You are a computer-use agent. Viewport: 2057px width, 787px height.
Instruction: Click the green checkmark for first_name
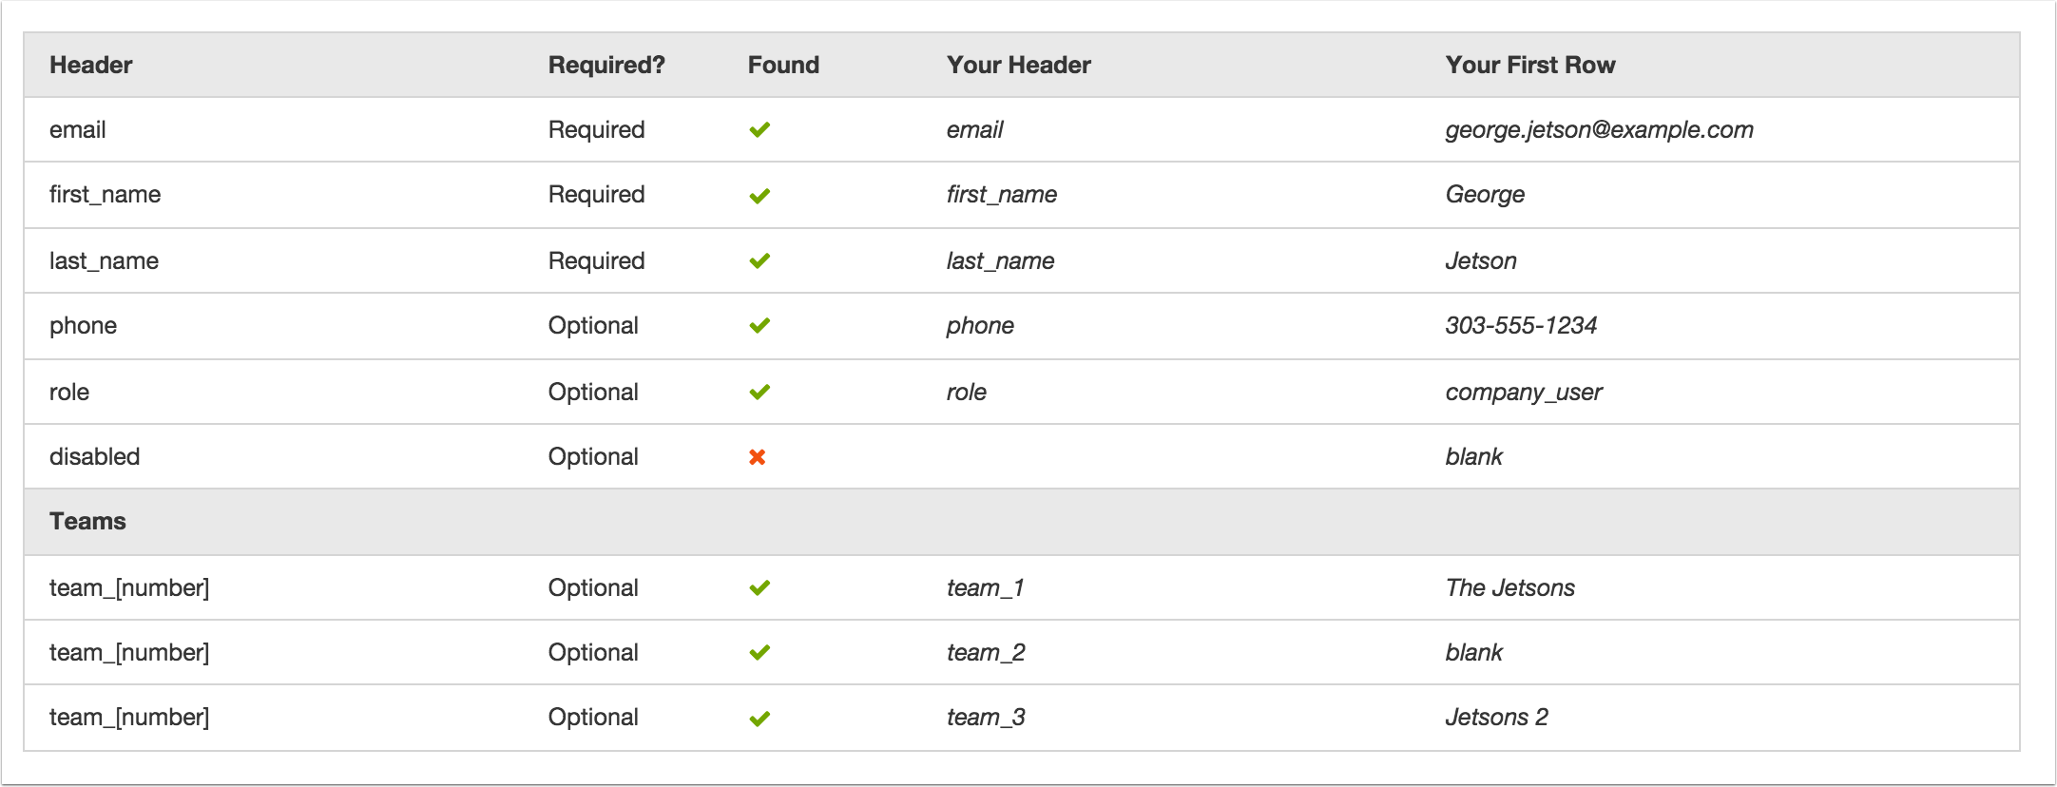coord(759,196)
